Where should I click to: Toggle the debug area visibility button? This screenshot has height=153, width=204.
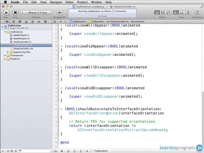pyautogui.click(x=55, y=151)
